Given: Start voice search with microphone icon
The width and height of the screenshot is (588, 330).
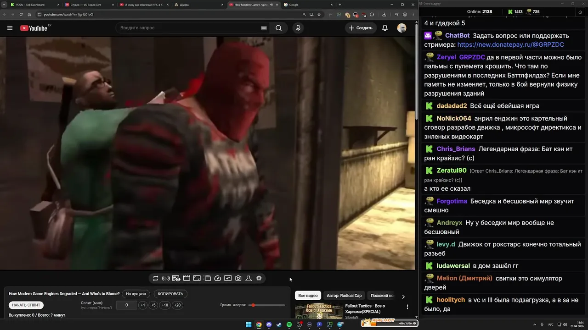Looking at the screenshot, I should point(298,28).
